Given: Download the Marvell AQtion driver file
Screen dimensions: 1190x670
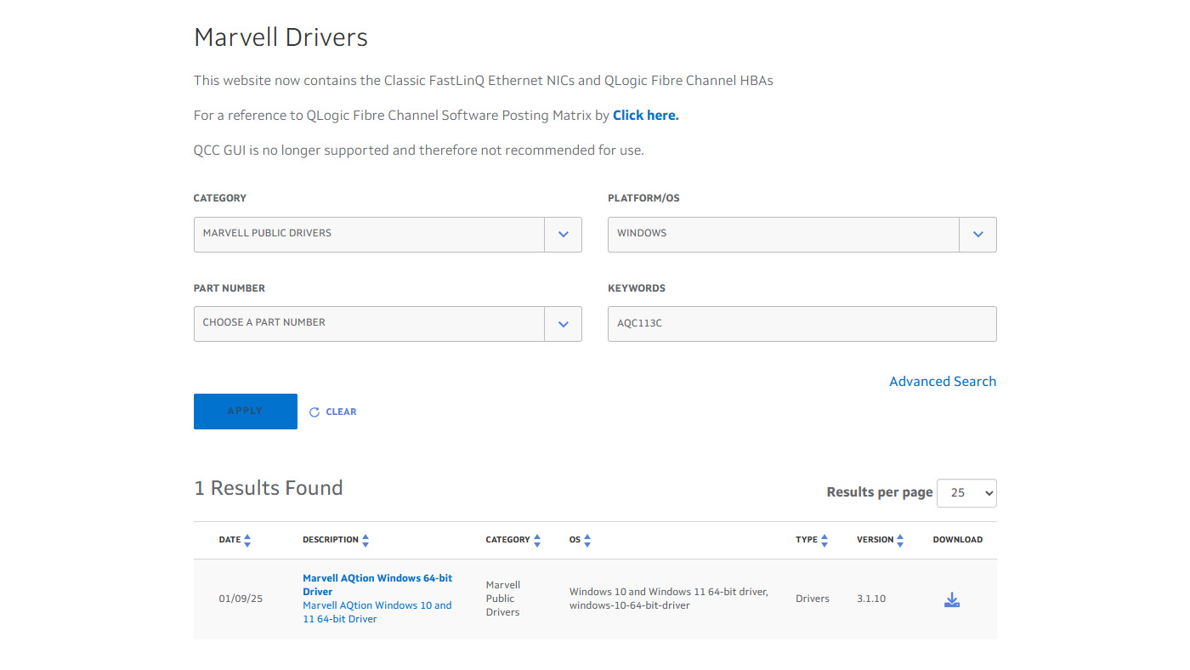Looking at the screenshot, I should (x=951, y=599).
